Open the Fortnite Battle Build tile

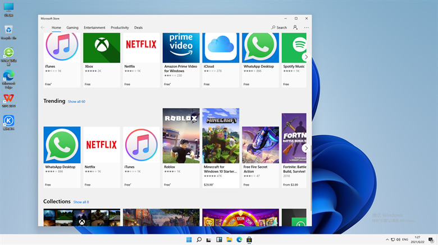[x=294, y=150]
